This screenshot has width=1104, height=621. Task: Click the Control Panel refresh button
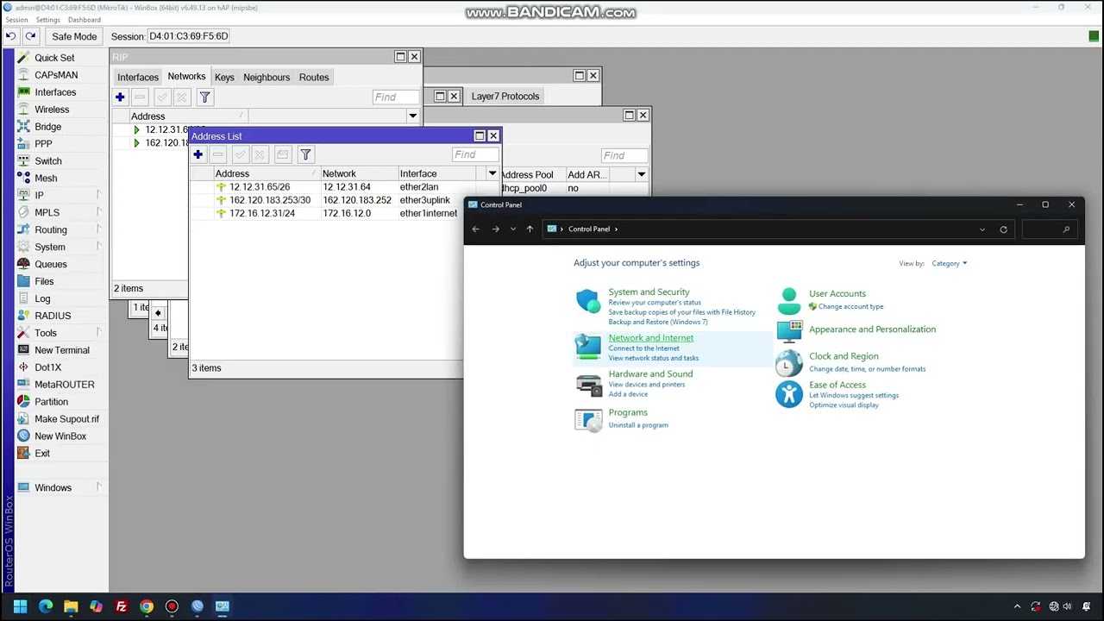coord(1003,229)
